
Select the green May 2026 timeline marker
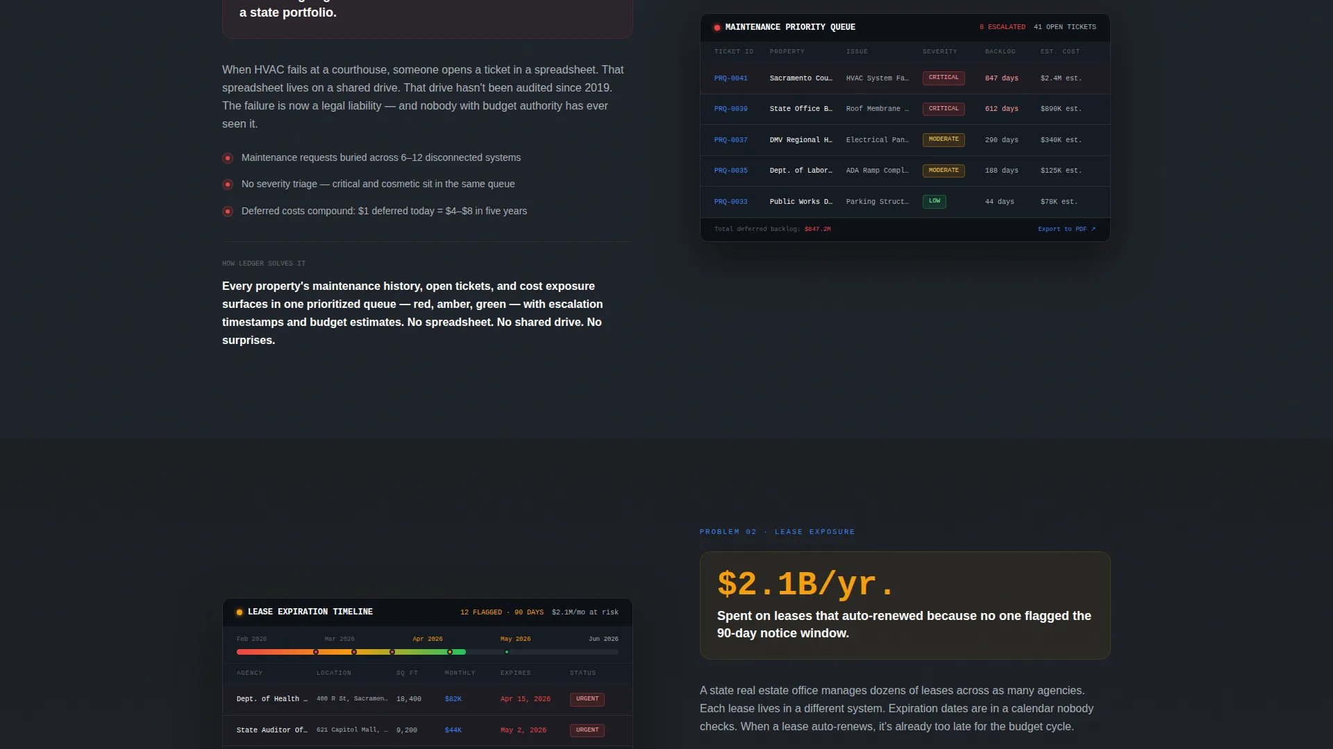click(x=507, y=652)
